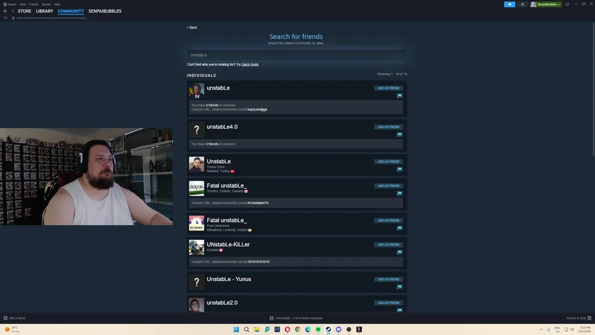Open File Explorer from taskbar

pos(257,329)
